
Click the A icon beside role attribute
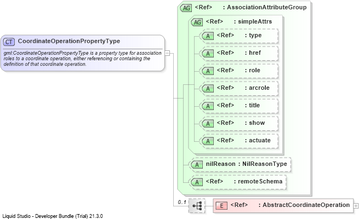208,71
